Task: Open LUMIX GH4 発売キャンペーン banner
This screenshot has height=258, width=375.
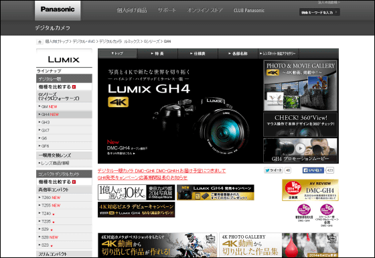Action: 215,192
